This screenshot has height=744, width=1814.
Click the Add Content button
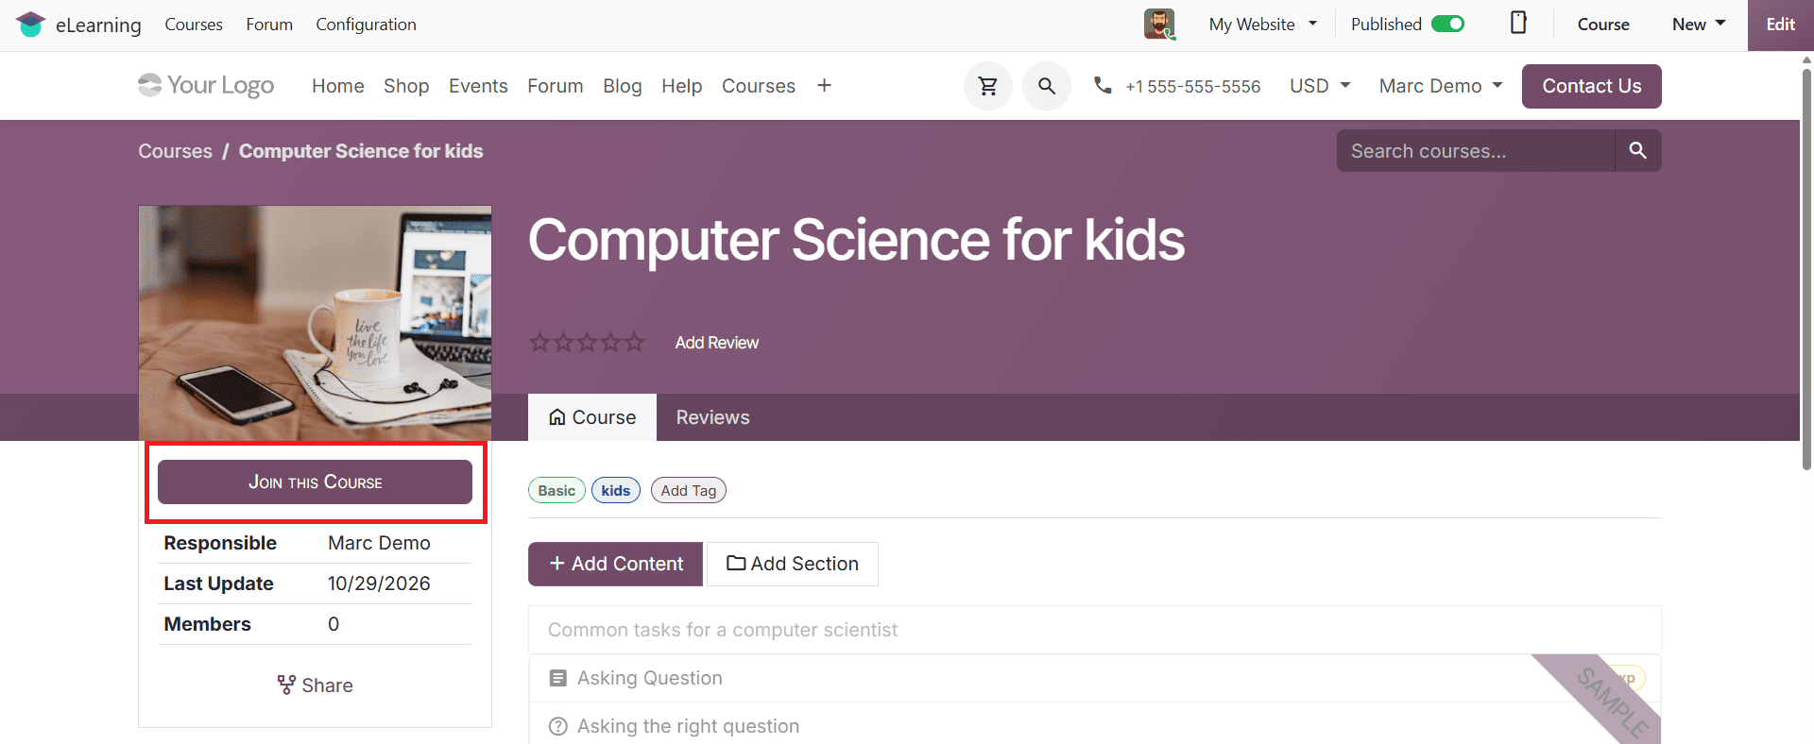coord(615,564)
